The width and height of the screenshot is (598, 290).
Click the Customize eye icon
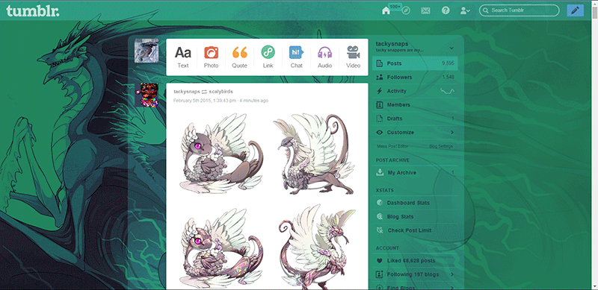379,133
